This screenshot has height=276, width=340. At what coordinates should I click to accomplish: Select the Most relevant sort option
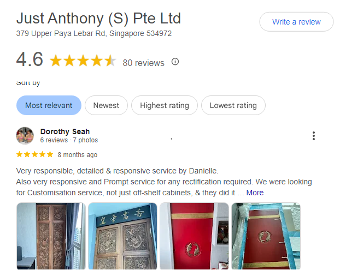point(49,105)
